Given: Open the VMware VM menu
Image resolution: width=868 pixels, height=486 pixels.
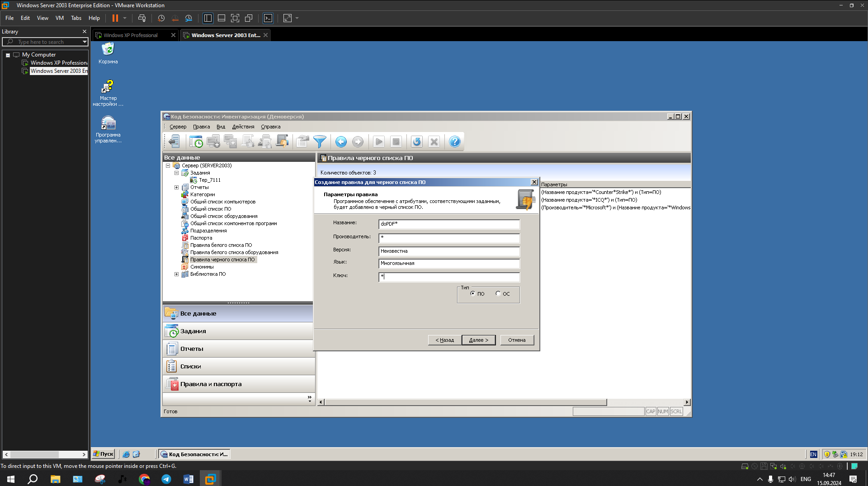Looking at the screenshot, I should (59, 18).
